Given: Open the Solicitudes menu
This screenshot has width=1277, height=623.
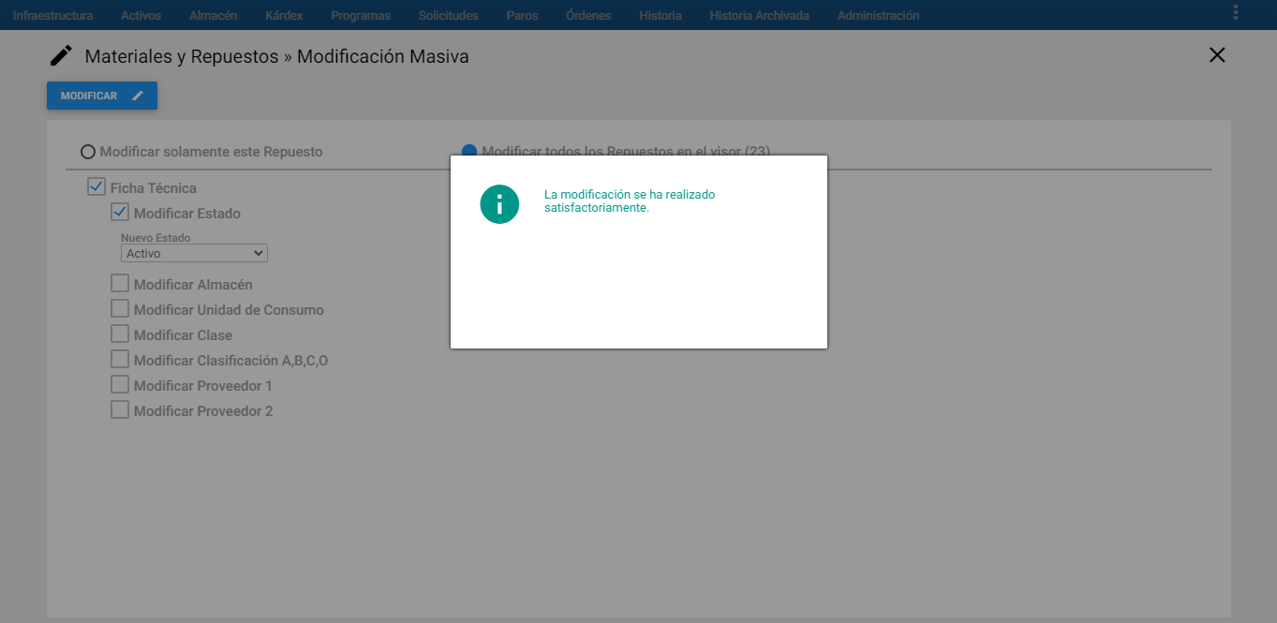Looking at the screenshot, I should (449, 15).
